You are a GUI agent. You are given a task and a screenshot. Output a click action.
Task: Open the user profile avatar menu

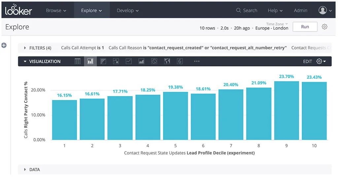[325, 10]
